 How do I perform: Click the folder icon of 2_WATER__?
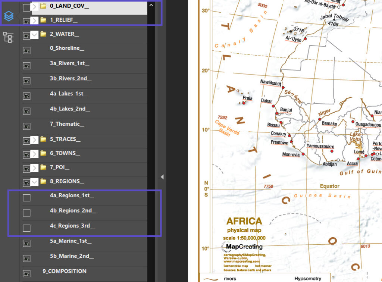coord(43,35)
